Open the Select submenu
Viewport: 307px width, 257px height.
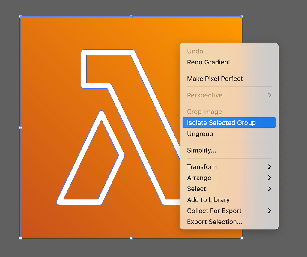[229, 189]
